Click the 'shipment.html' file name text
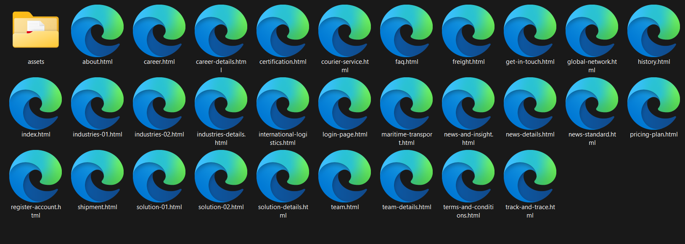The width and height of the screenshot is (685, 244). pyautogui.click(x=98, y=207)
